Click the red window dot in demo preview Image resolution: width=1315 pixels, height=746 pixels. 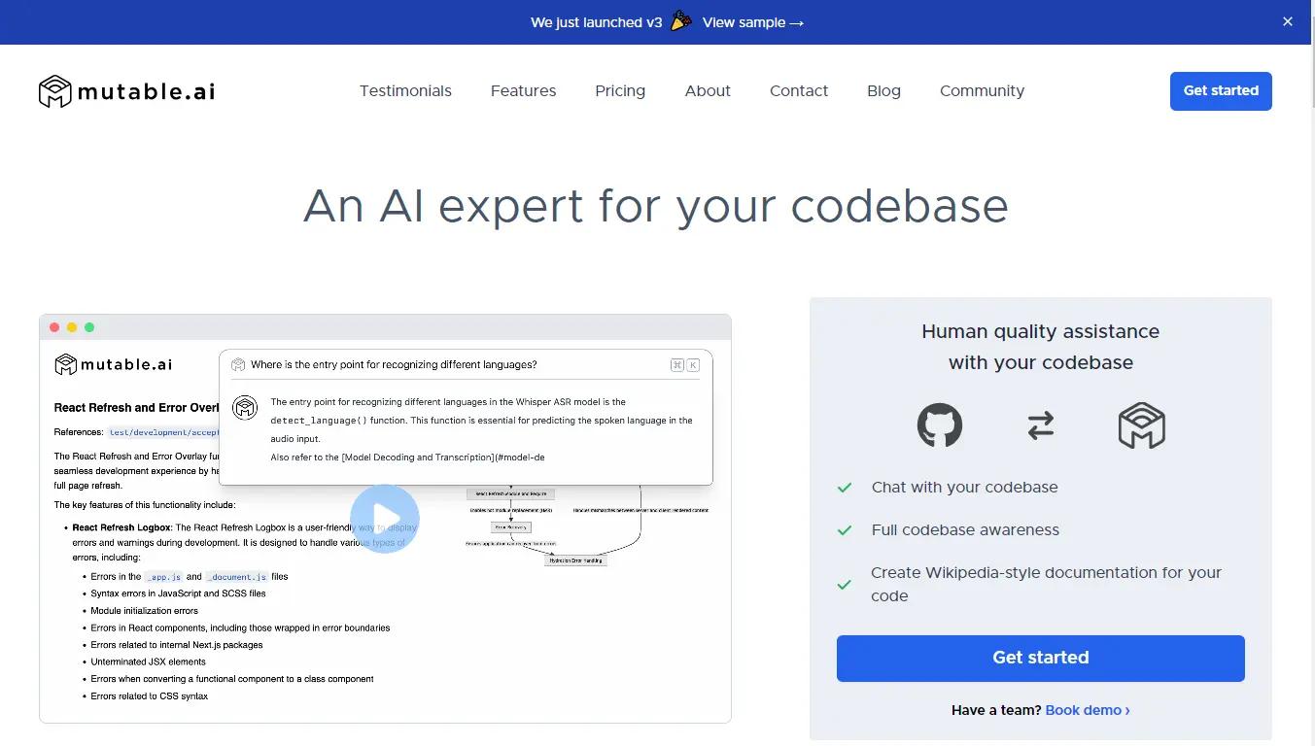click(x=54, y=327)
